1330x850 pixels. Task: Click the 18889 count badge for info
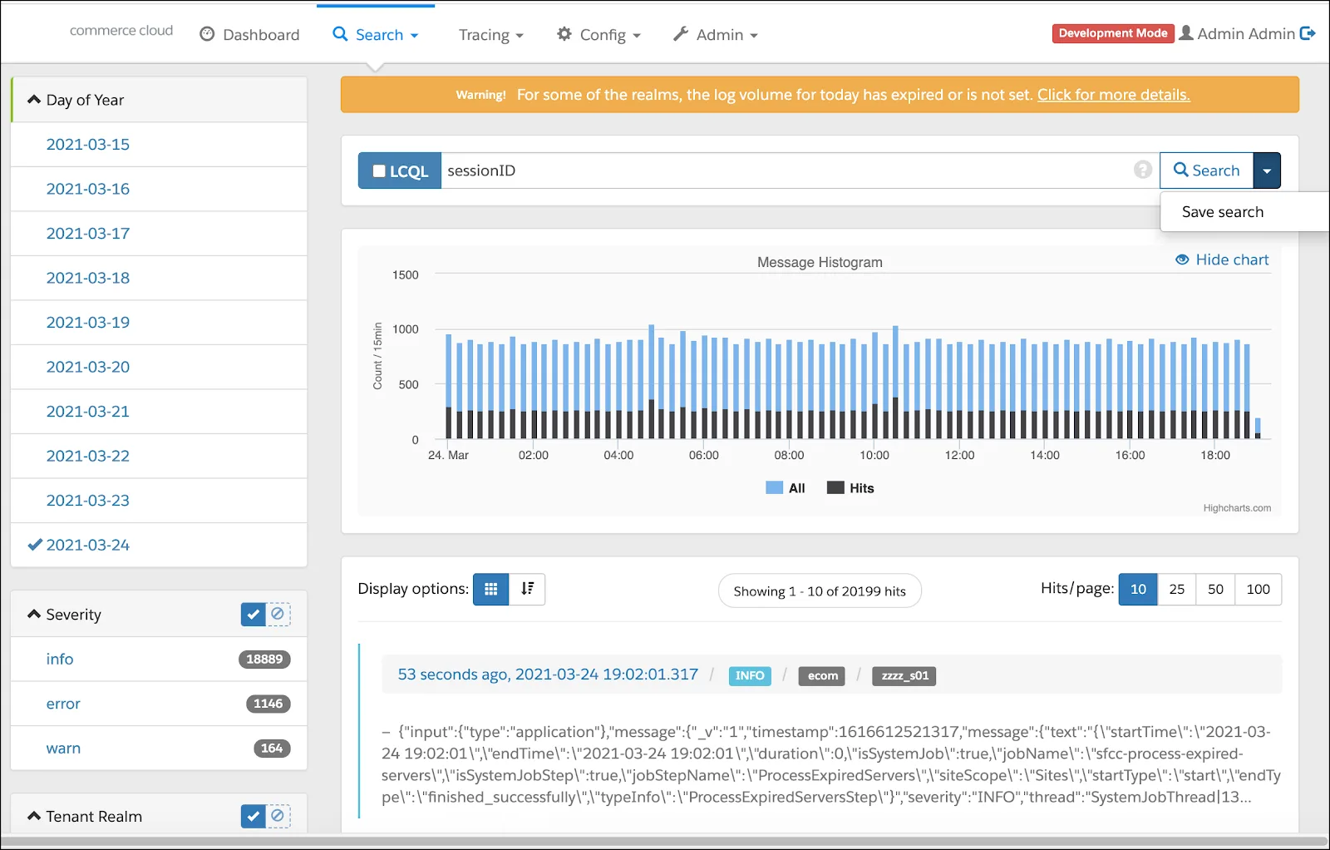pos(264,660)
